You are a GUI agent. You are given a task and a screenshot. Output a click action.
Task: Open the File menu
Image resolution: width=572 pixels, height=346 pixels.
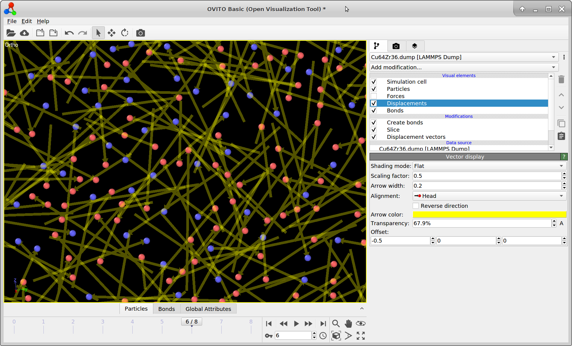click(12, 21)
